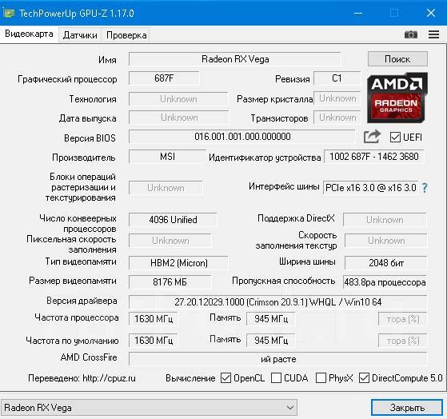Minimize the GPU-Z window
This screenshot has width=447, height=419.
point(358,13)
